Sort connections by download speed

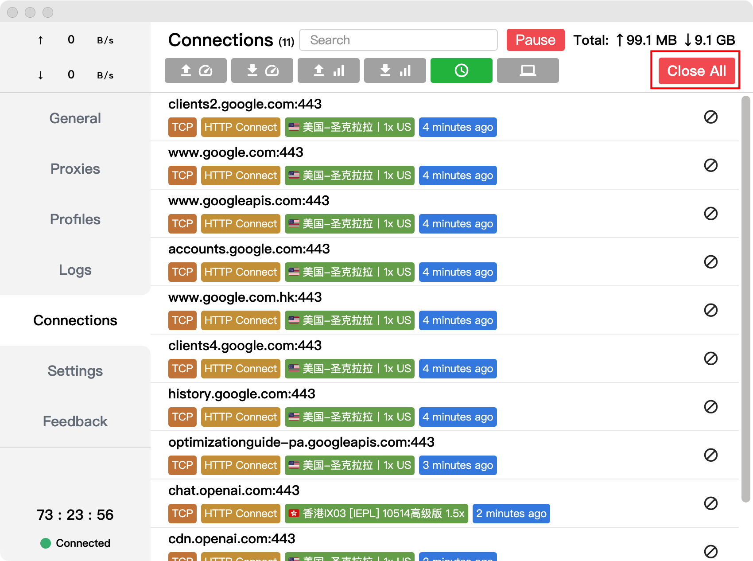click(262, 70)
